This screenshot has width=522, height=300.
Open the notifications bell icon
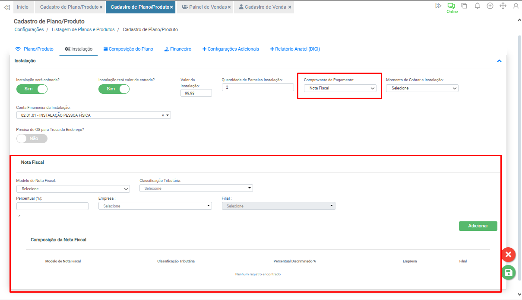click(477, 6)
